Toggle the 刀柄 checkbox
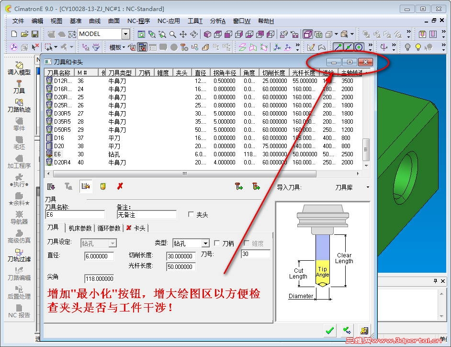This screenshot has width=451, height=347. 217,243
